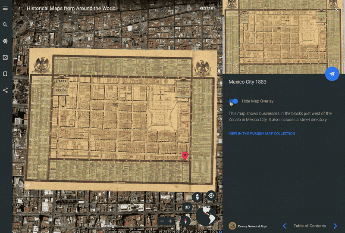Close the info panel with X

tap(336, 9)
